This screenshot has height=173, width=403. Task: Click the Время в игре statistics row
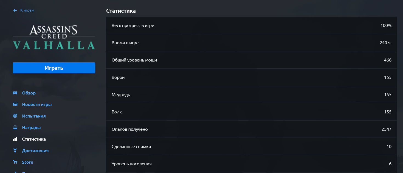point(251,43)
